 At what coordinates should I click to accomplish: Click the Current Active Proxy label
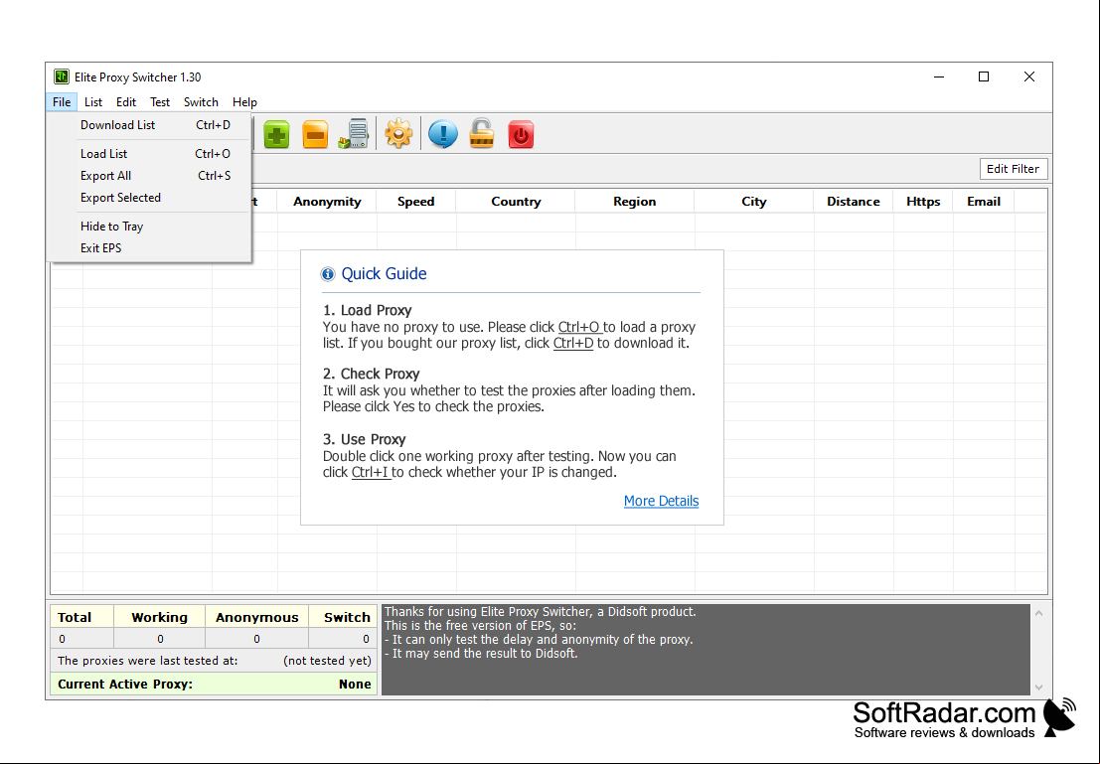click(x=125, y=684)
